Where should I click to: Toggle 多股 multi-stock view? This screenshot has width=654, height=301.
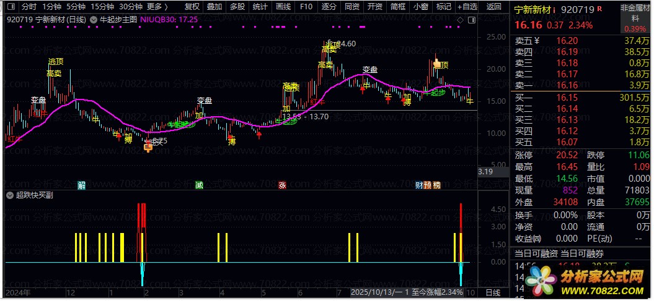tap(237, 7)
